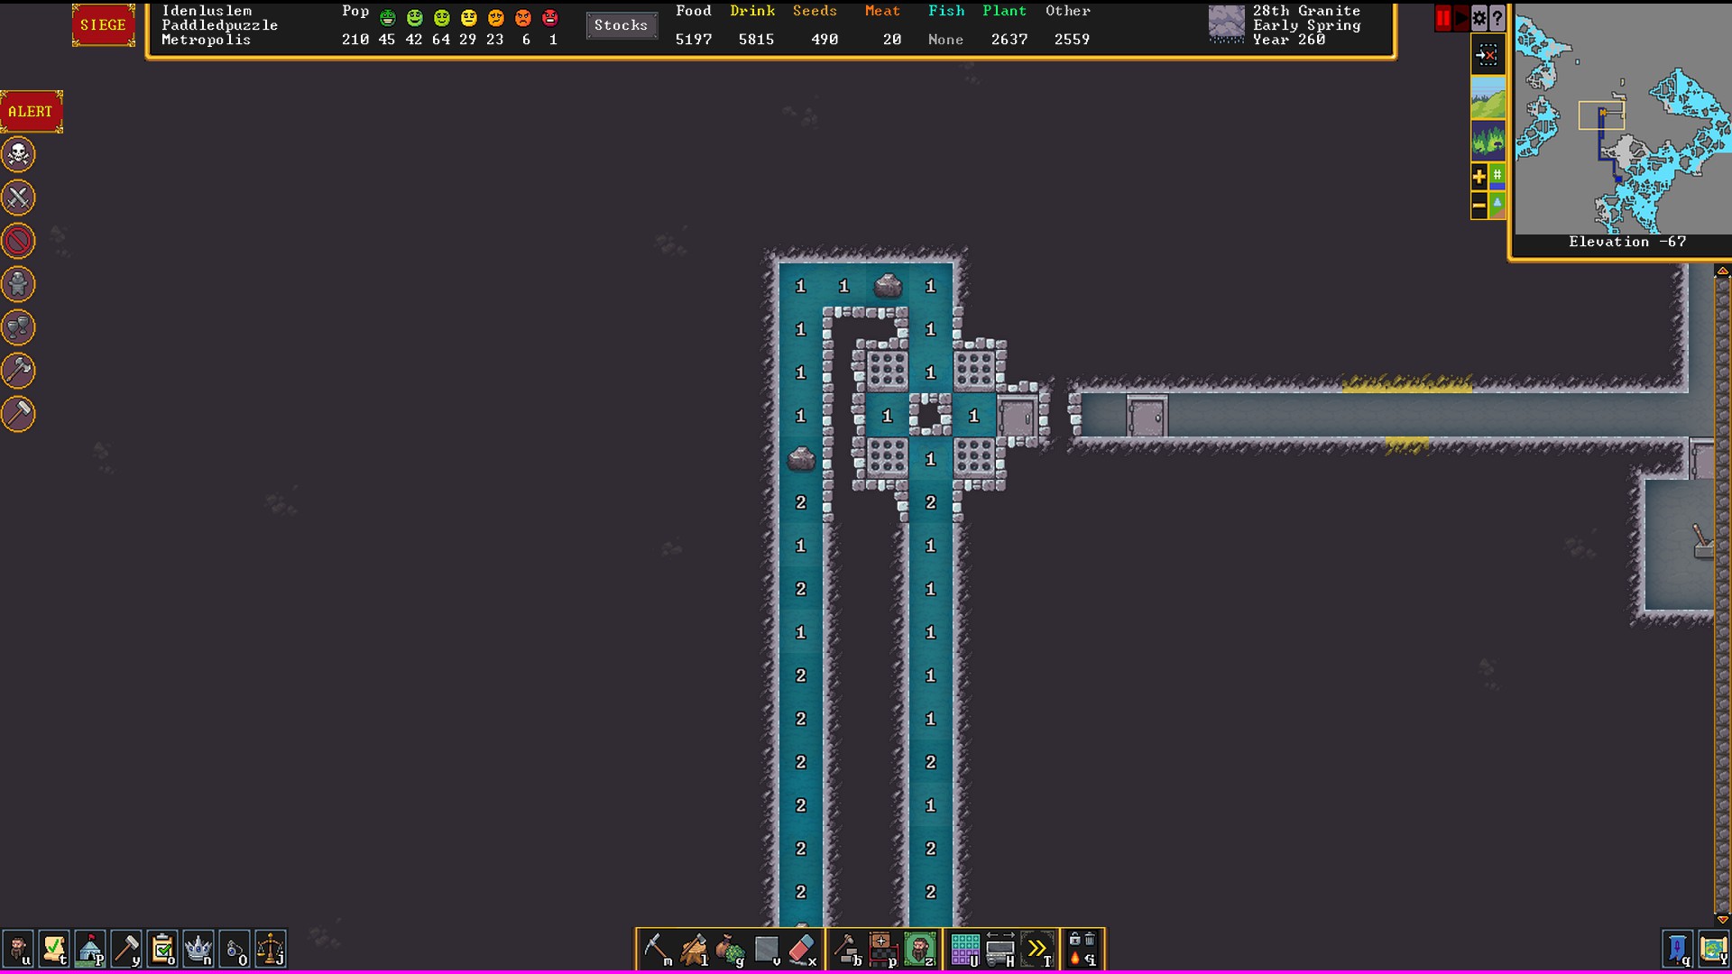Select the eraser designation tool (x)
The image size is (1732, 974).
pos(803,950)
